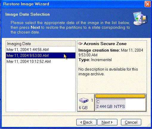
Task: Click the Next button
Action: pos(107,122)
